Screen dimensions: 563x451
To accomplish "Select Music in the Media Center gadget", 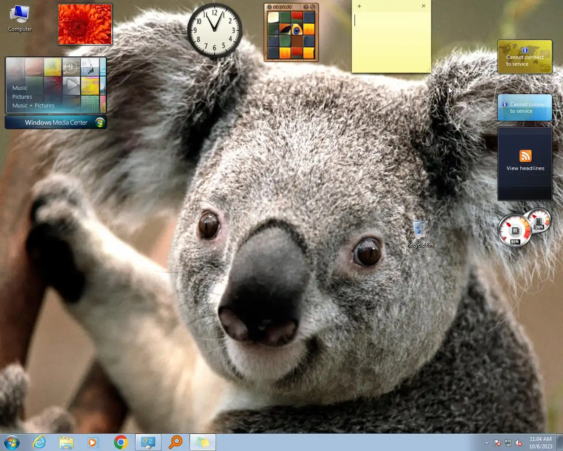I will tap(20, 88).
